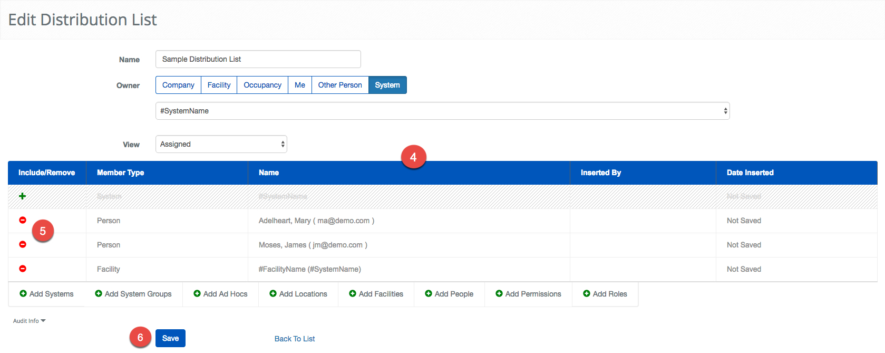885x353 pixels.
Task: Click the Name column header in the table
Action: [x=409, y=173]
